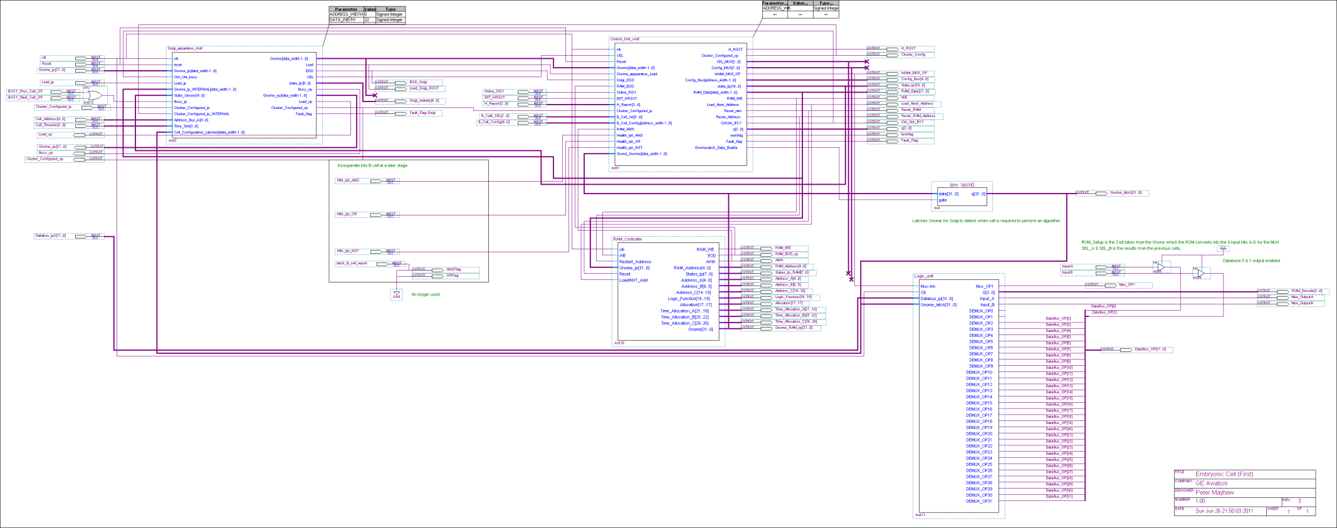Select the DataBus_OP[31..0] output pin
Viewport: 1337px width, 528px height.
[x=1125, y=349]
